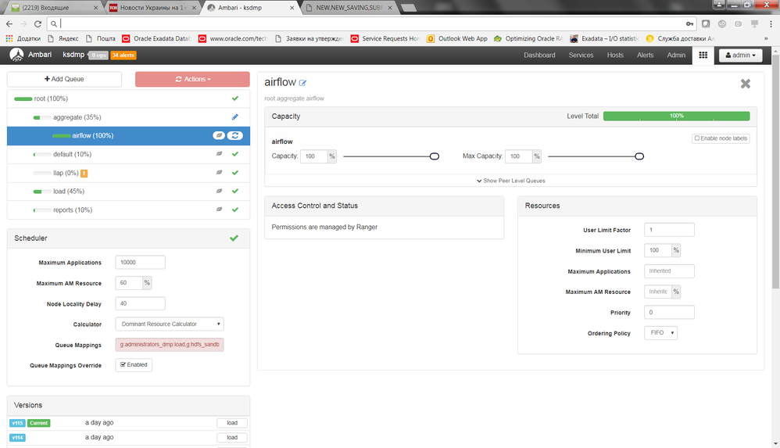The height and width of the screenshot is (448, 780).
Task: Click load button for version v114
Action: [232, 438]
